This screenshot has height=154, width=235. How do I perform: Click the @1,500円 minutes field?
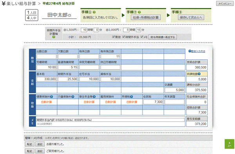pos(96,30)
